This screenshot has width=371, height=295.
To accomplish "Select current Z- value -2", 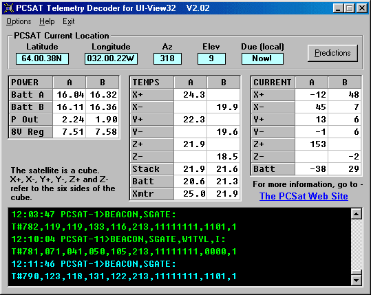I will (345, 157).
